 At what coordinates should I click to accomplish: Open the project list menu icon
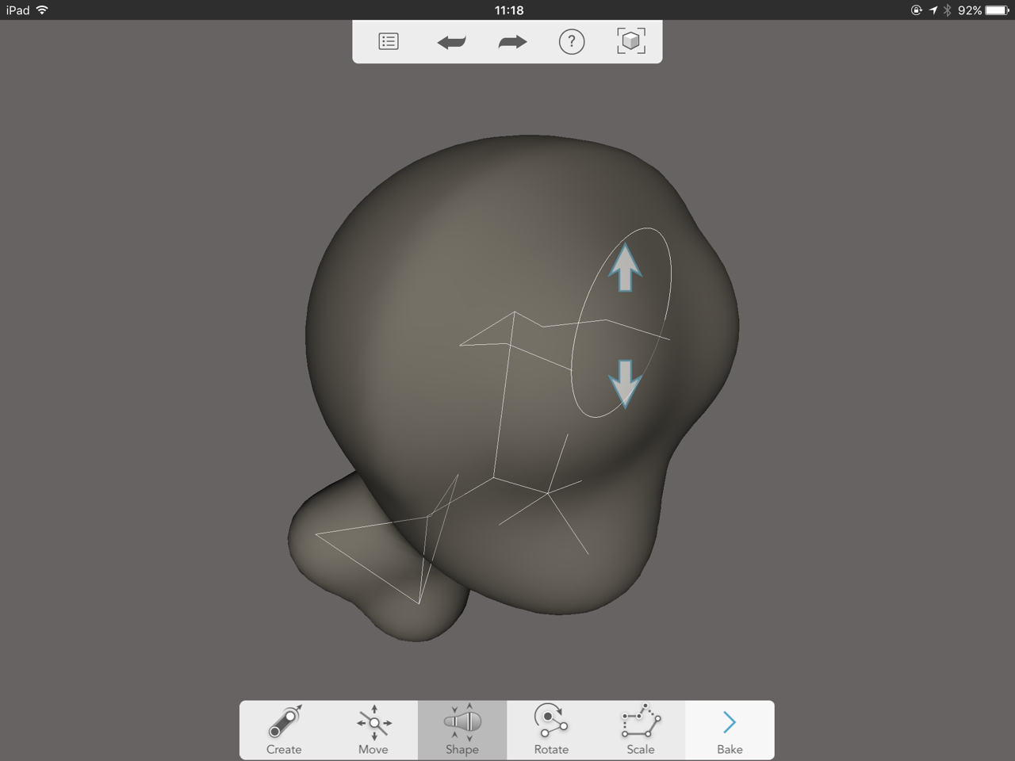(389, 41)
